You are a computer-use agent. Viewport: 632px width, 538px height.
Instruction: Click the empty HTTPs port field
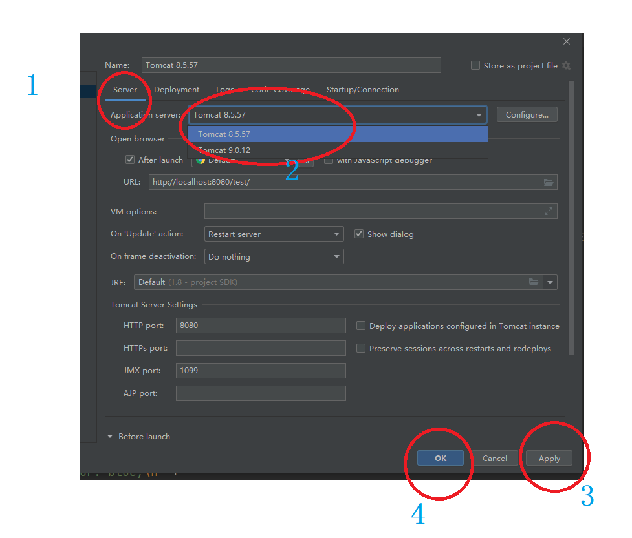pos(261,348)
